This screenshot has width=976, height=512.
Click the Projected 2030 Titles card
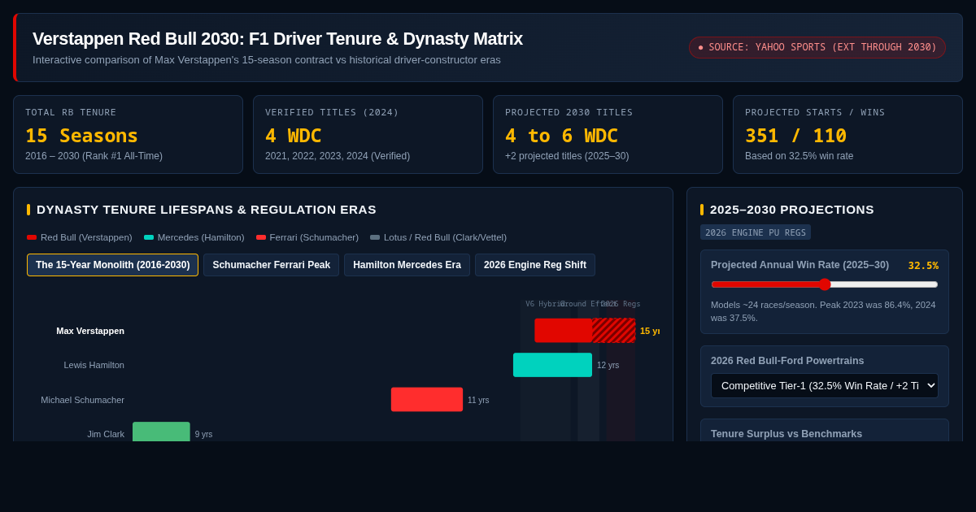(608, 135)
